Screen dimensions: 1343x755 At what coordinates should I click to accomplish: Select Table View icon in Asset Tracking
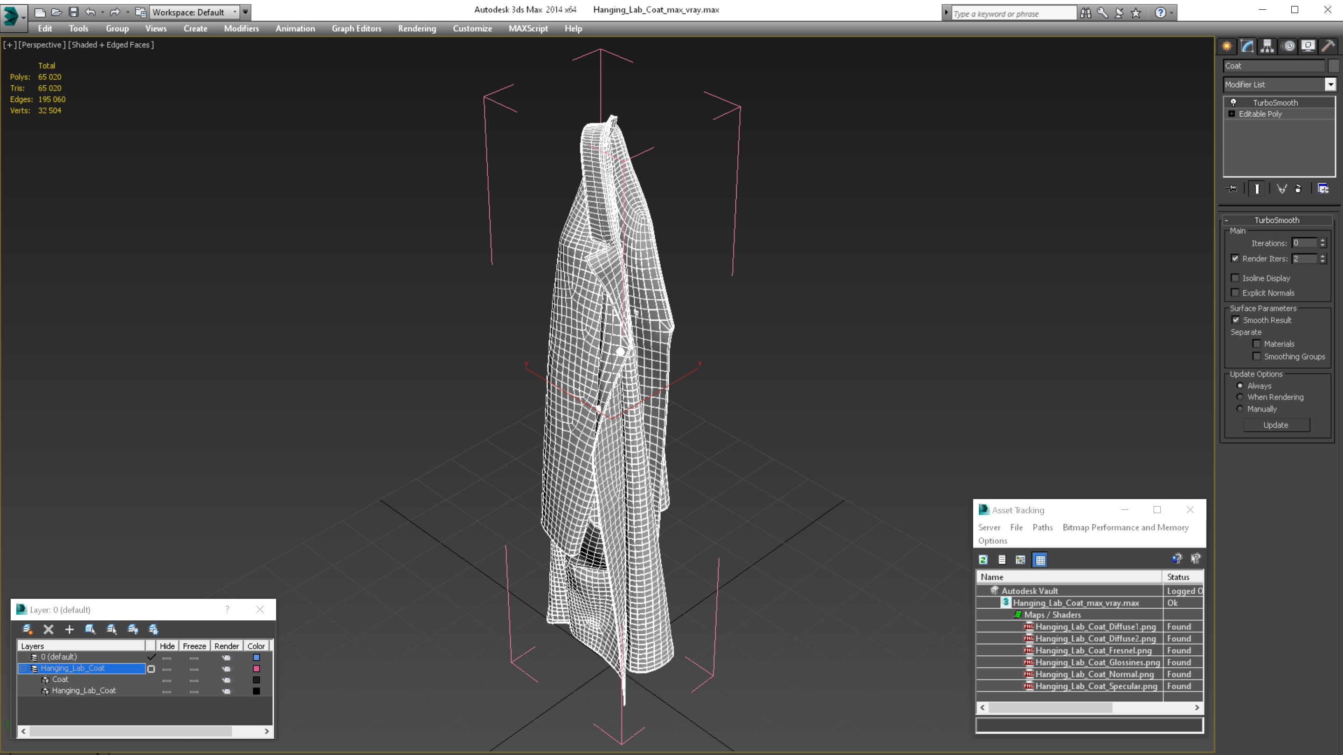[x=1040, y=560]
